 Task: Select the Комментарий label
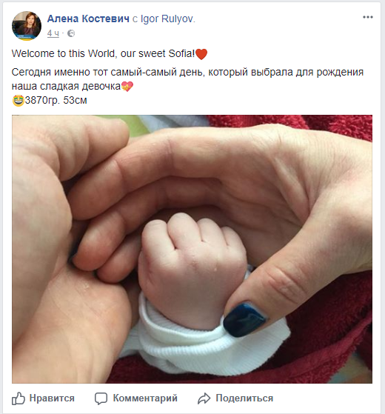(x=145, y=398)
